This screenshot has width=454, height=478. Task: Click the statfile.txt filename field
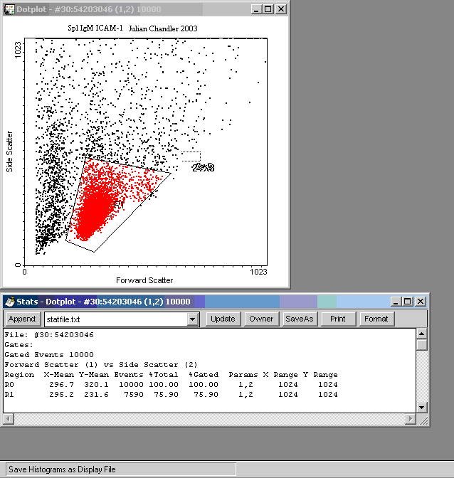[x=114, y=319]
